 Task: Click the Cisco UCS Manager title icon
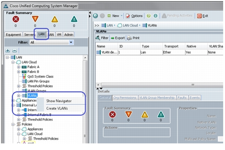(x=6, y=6)
